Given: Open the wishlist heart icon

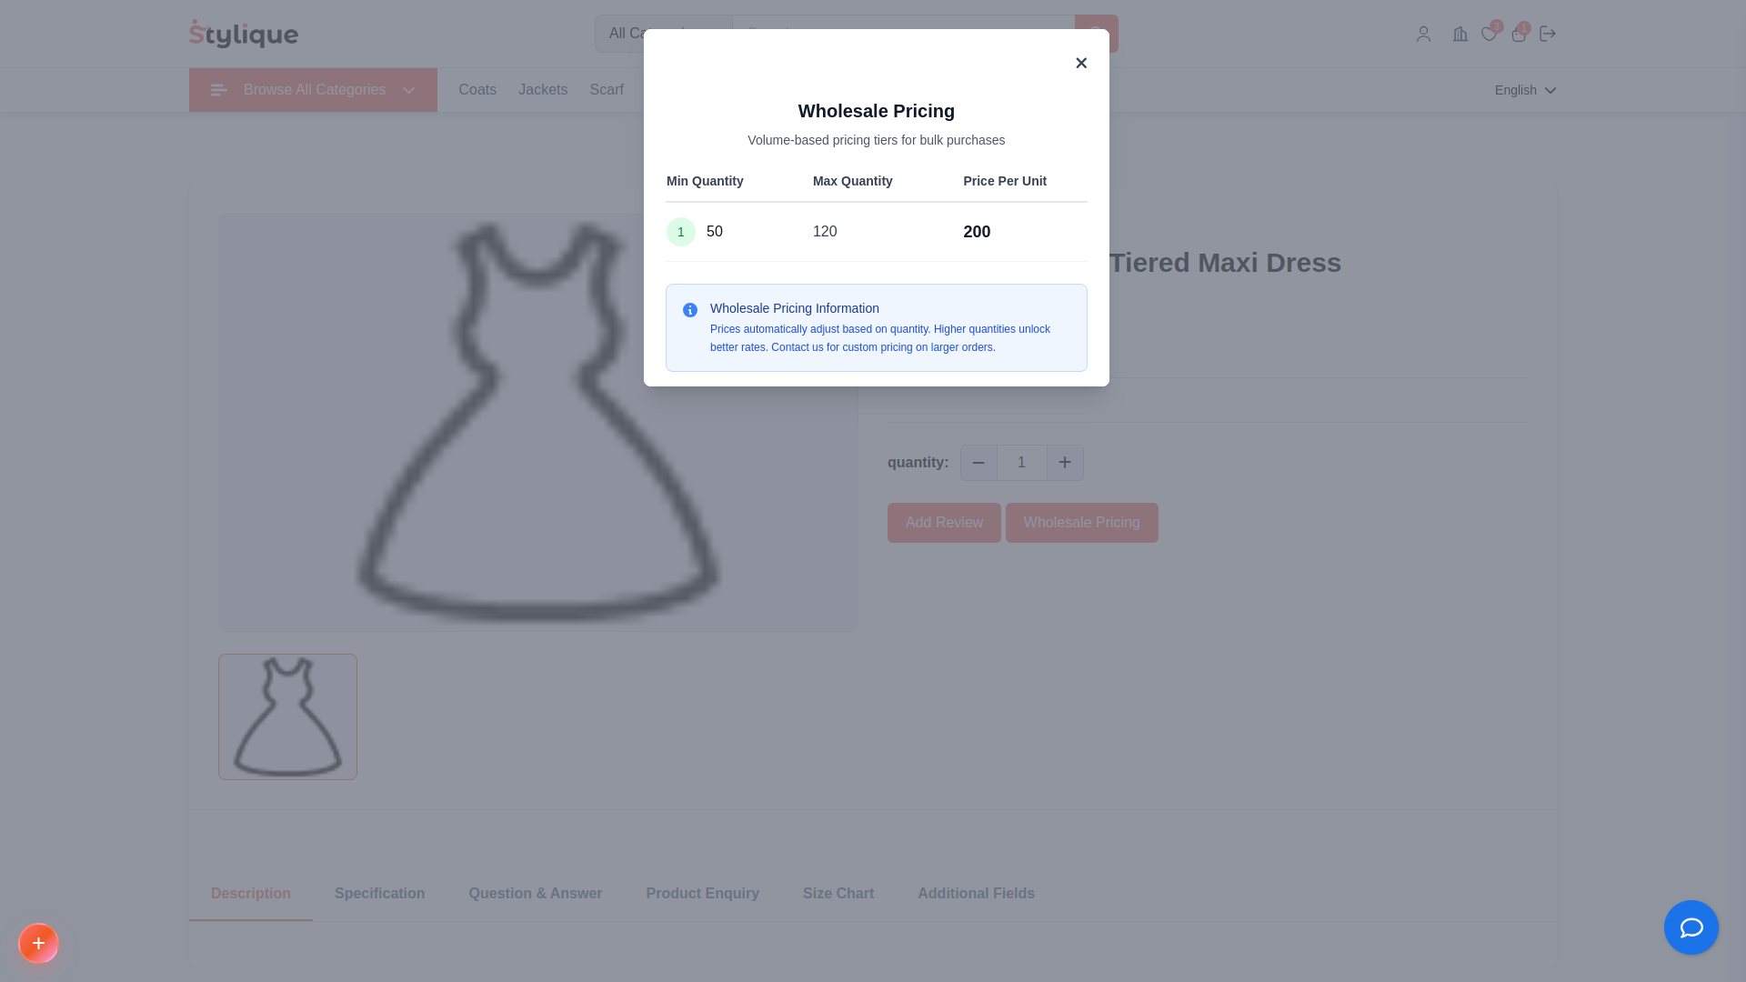Looking at the screenshot, I should pos(1489,34).
